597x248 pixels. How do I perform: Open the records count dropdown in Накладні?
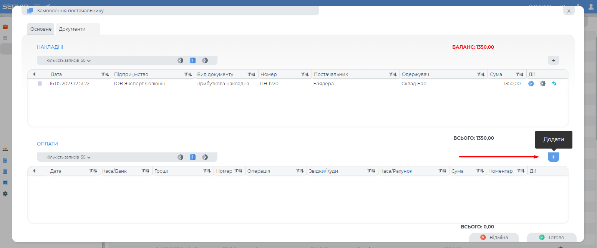tap(69, 60)
